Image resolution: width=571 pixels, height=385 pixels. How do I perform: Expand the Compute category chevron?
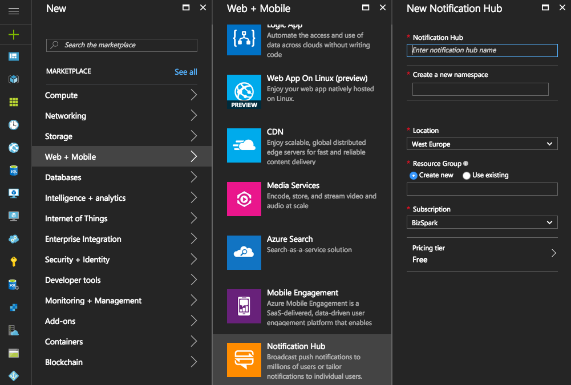coord(194,95)
